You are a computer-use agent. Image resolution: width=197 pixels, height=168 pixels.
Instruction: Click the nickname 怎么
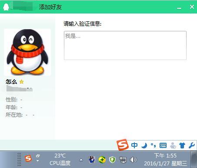(11, 82)
